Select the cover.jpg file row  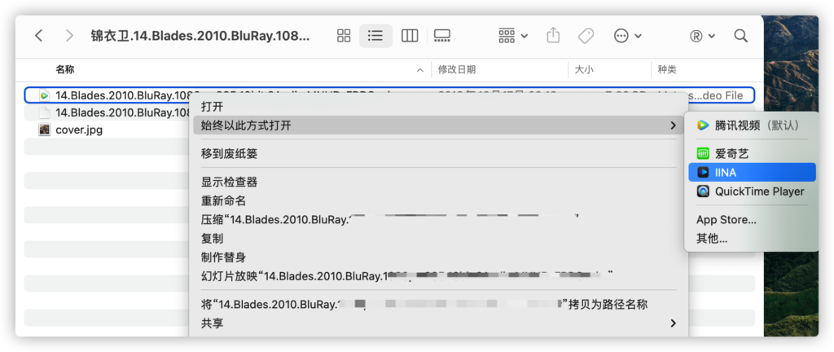pos(78,130)
